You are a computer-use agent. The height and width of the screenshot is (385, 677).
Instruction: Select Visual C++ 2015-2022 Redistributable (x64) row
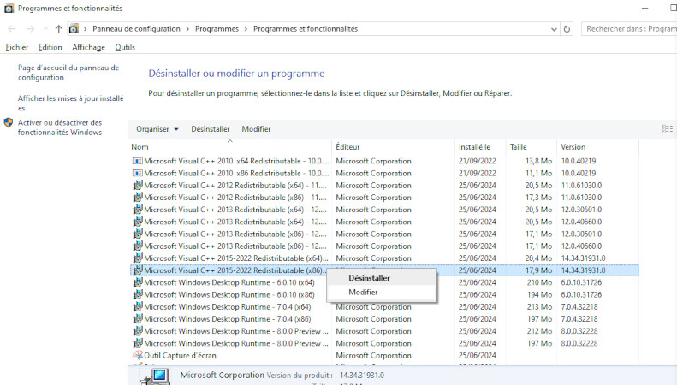(x=384, y=258)
